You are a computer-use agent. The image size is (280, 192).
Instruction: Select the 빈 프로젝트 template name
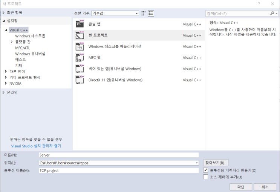98,35
